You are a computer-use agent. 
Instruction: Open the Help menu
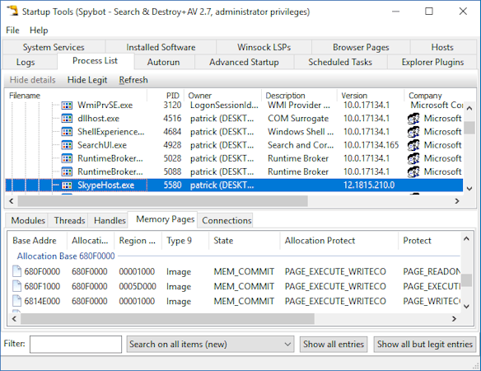[39, 31]
